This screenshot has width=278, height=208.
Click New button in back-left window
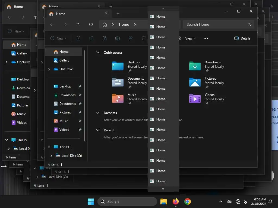click(x=16, y=31)
